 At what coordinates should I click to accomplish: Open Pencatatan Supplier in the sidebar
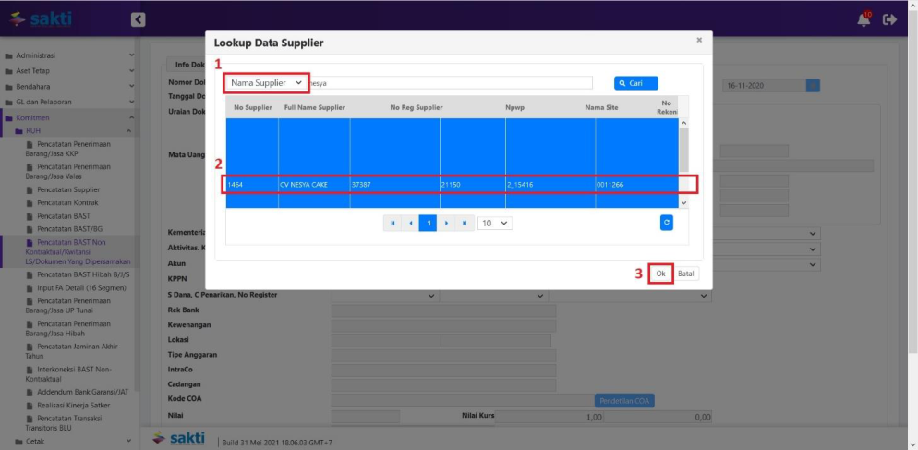[x=68, y=189]
